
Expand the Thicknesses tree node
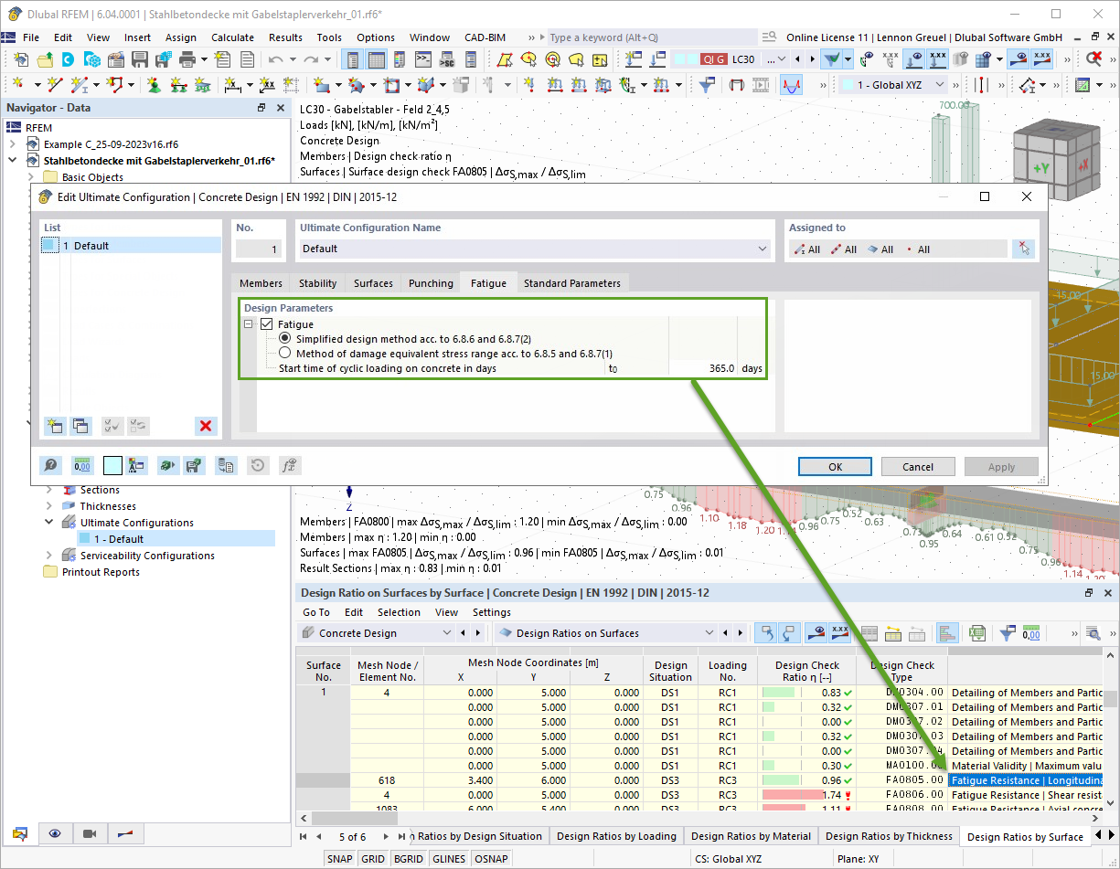pyautogui.click(x=49, y=506)
